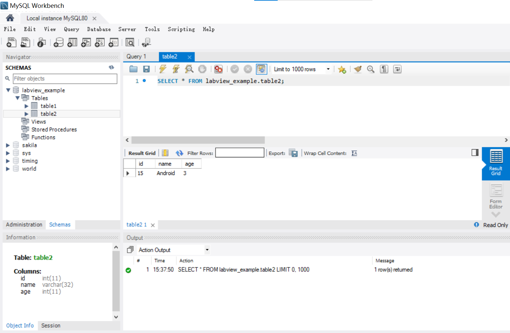Toggle Wrap Cell Content in result grid
510x333 pixels.
(354, 153)
